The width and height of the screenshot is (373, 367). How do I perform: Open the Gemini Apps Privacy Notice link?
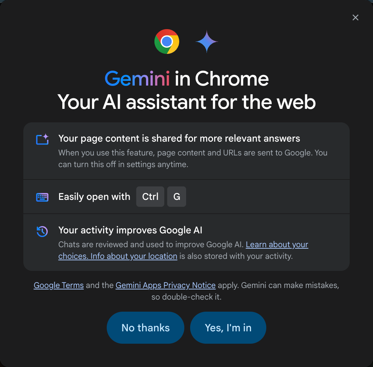pos(165,285)
